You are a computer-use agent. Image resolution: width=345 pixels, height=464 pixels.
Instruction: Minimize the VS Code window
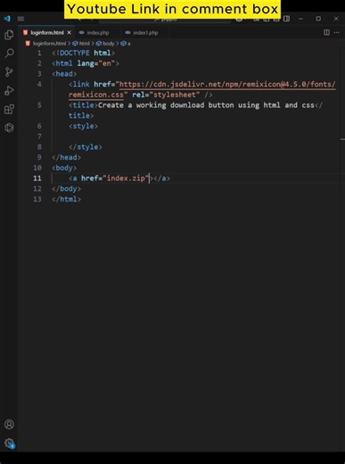point(300,19)
